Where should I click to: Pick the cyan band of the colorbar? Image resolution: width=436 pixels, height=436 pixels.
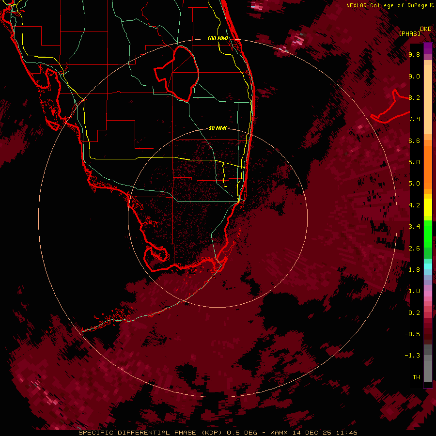tap(428, 266)
